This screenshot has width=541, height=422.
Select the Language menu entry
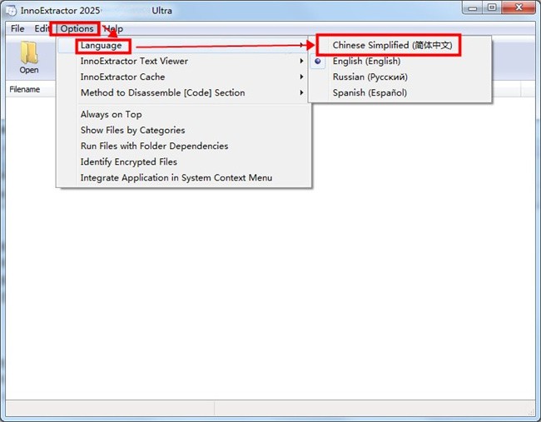point(183,45)
